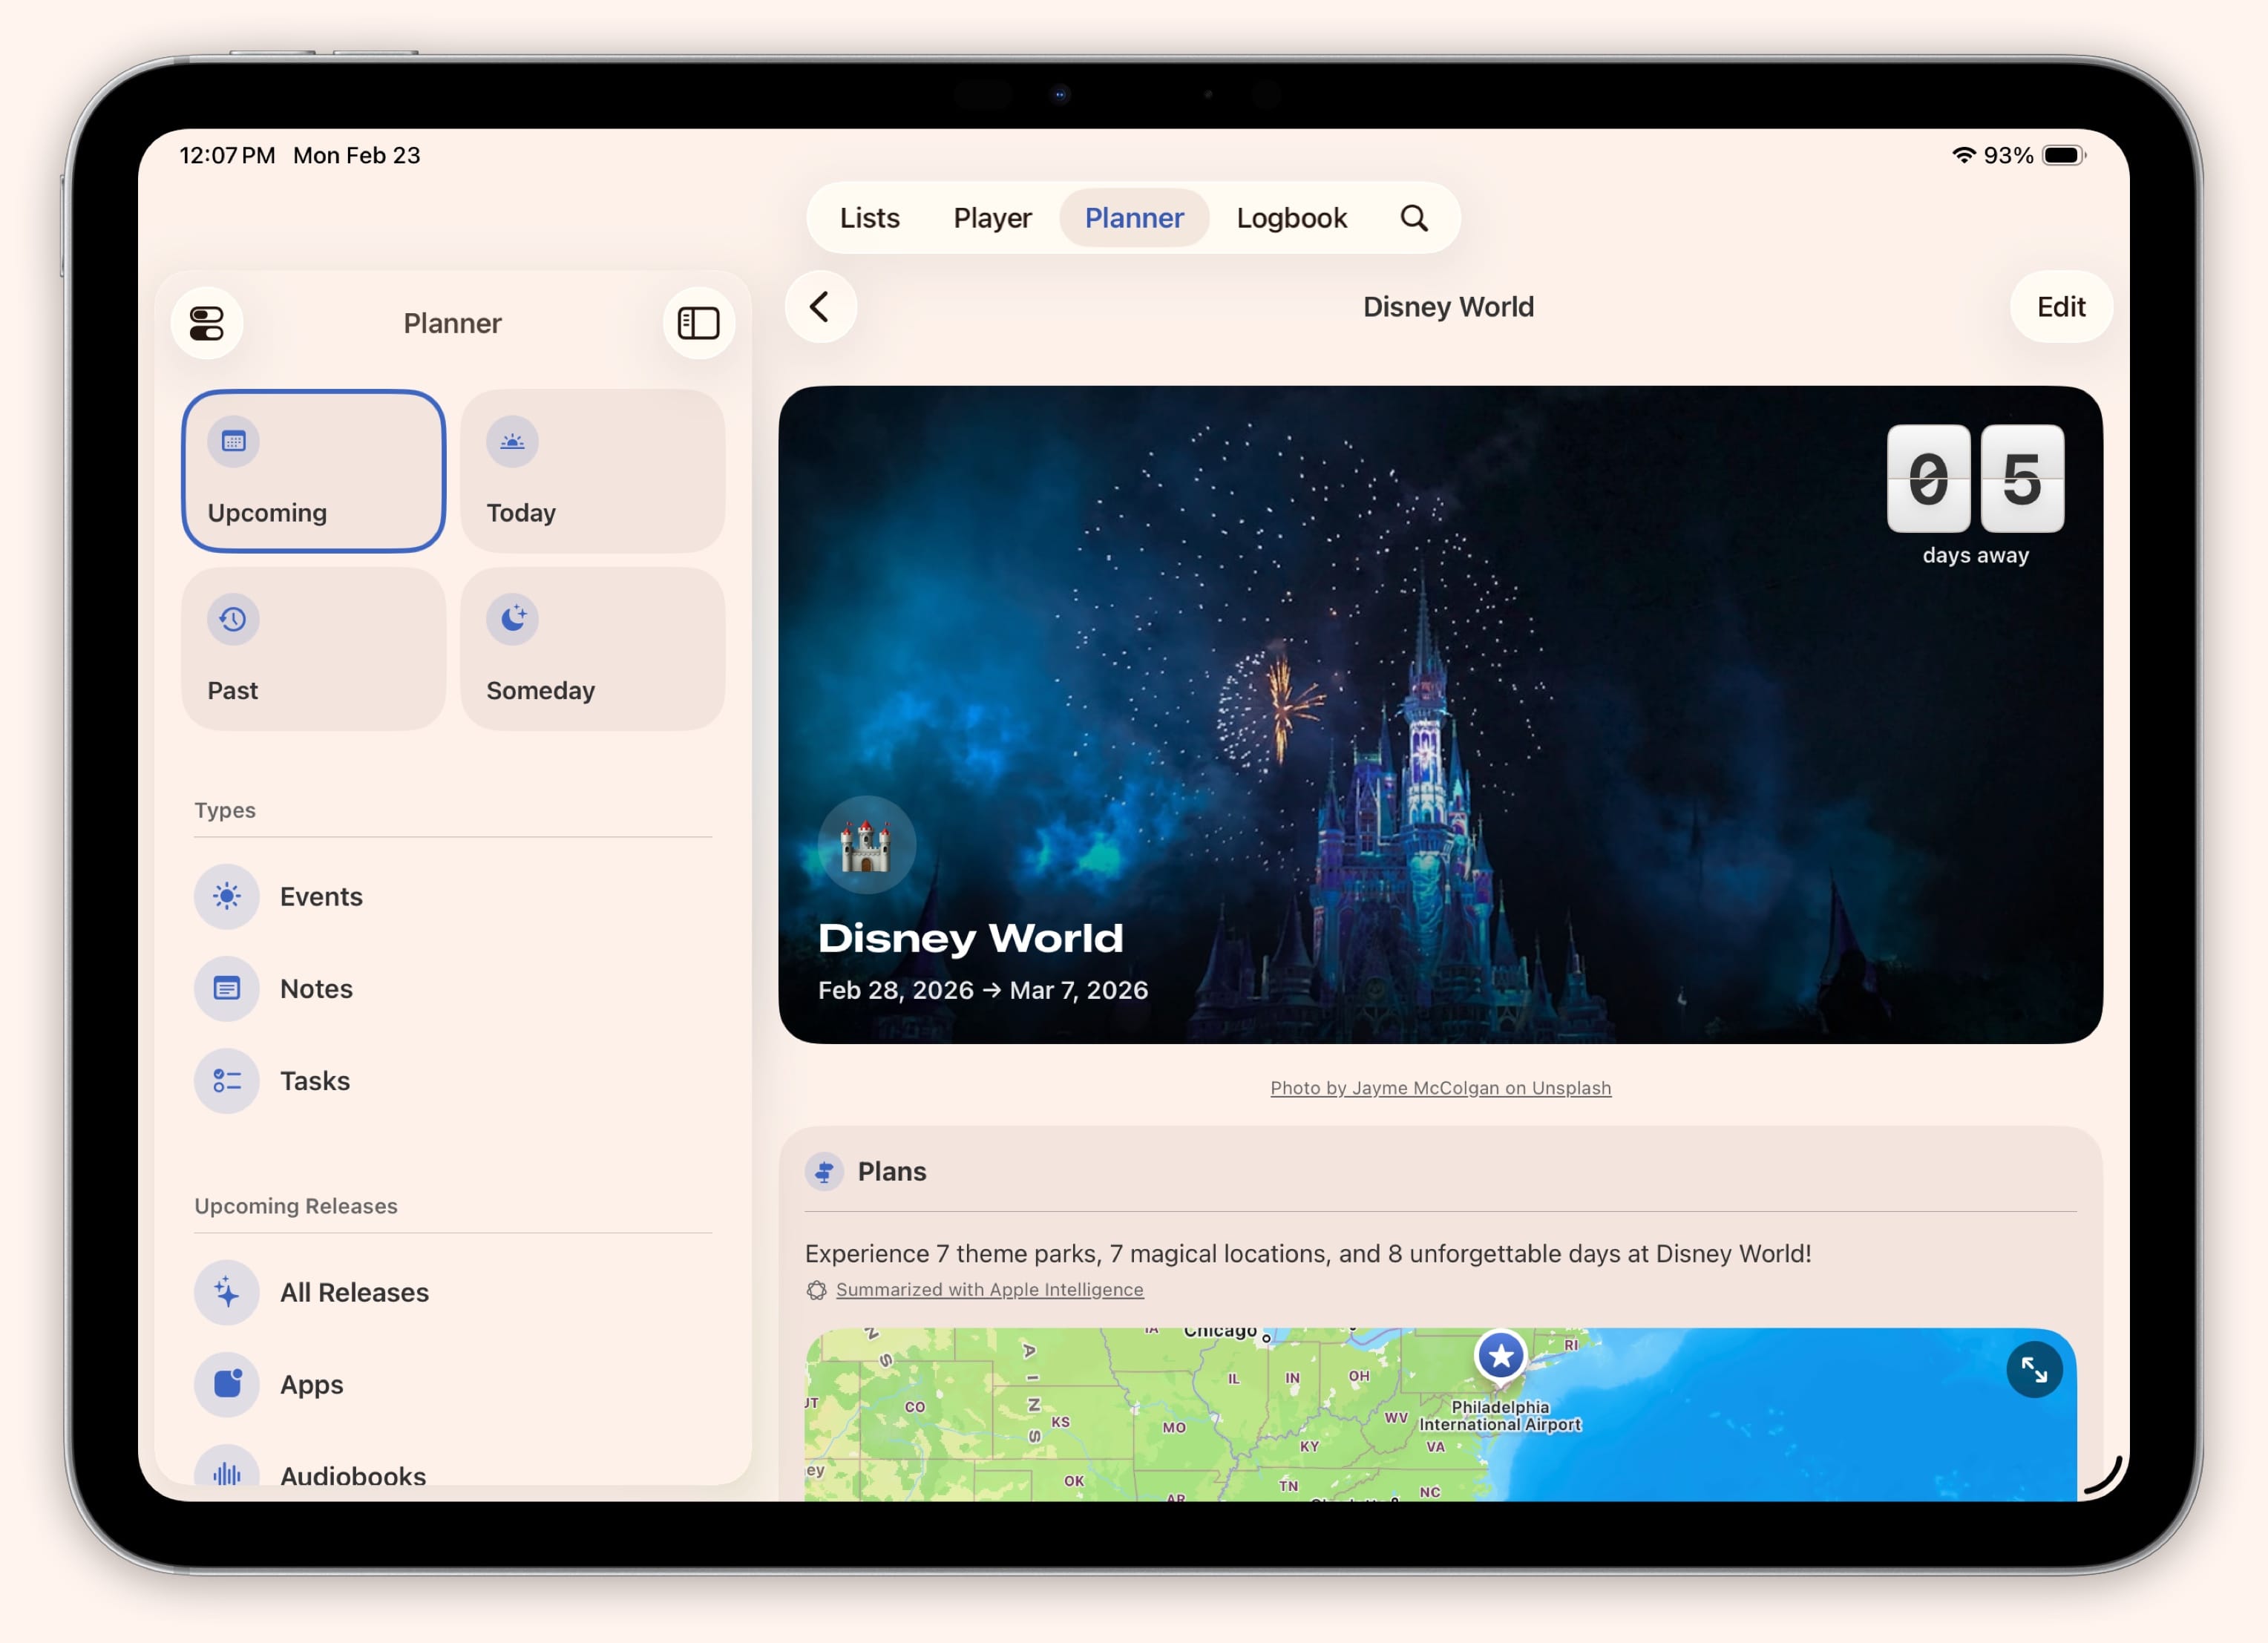Expand the map to fullscreen
Screen dimensions: 2268x1643
[2035, 1371]
